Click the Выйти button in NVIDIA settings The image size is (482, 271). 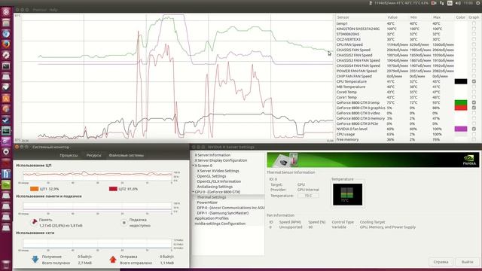coord(467,262)
